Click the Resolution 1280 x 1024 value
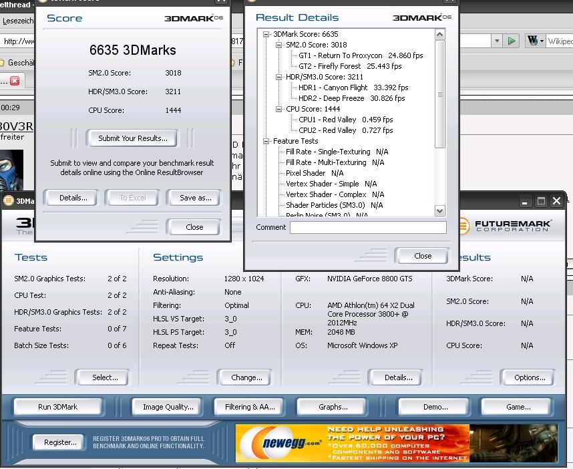This screenshot has width=573, height=469. [x=244, y=279]
